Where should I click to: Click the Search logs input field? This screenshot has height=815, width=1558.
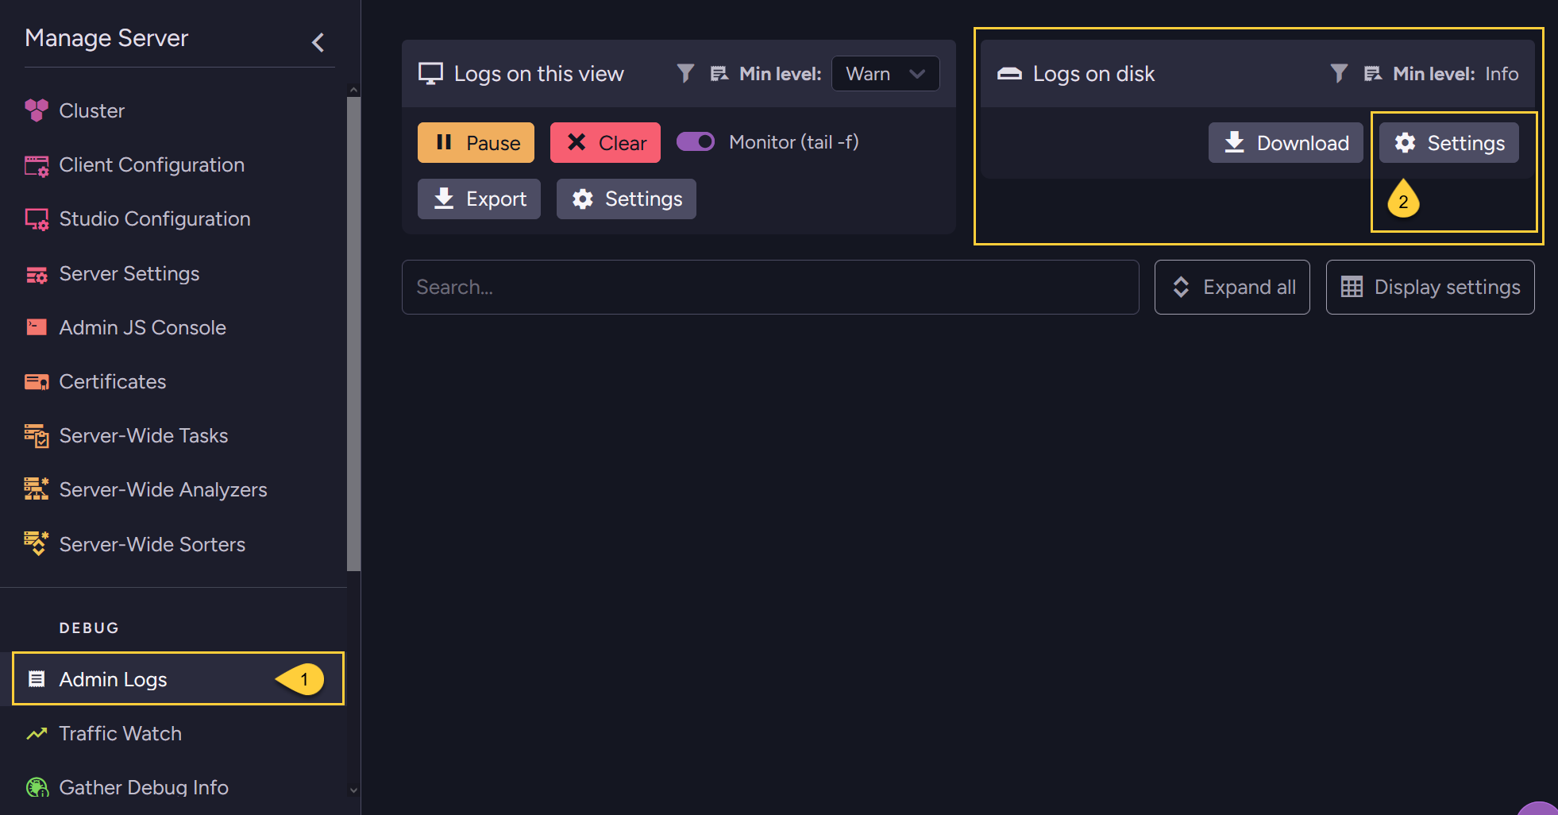pyautogui.click(x=770, y=287)
